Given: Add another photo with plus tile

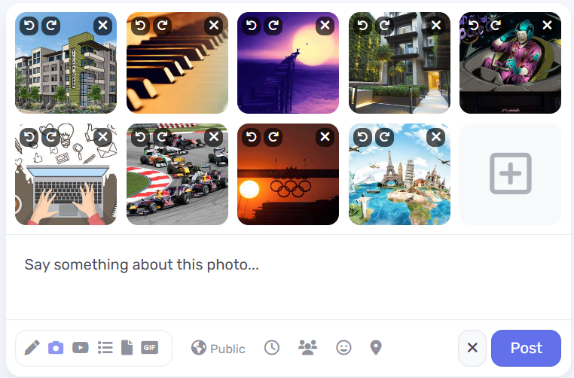Looking at the screenshot, I should pyautogui.click(x=510, y=174).
